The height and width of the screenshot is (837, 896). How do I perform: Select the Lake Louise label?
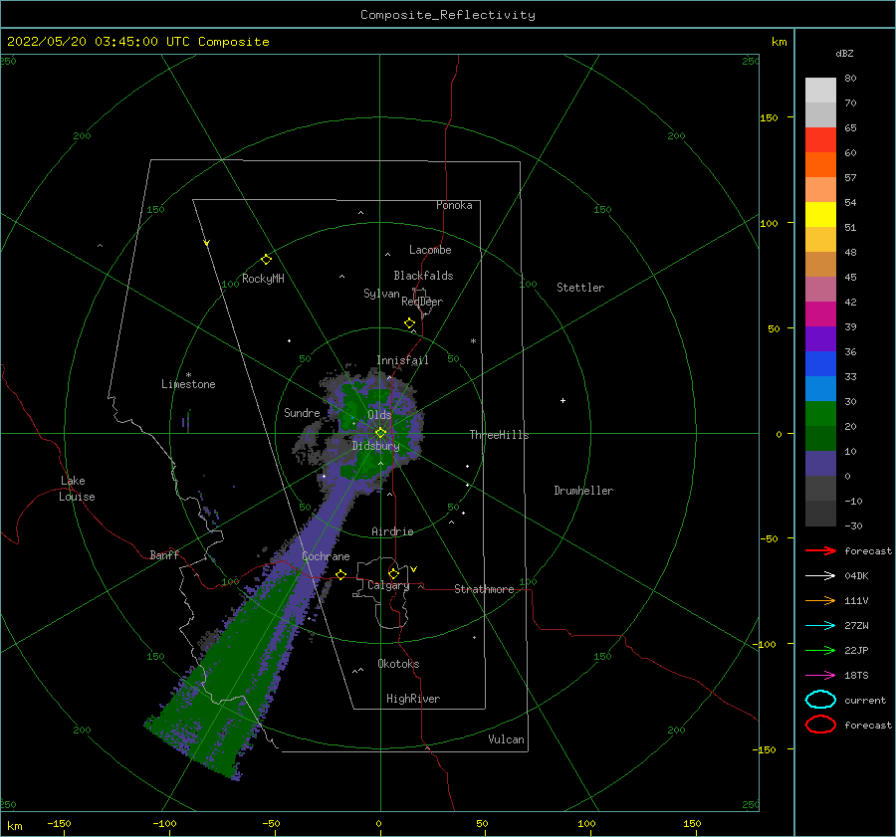(77, 489)
